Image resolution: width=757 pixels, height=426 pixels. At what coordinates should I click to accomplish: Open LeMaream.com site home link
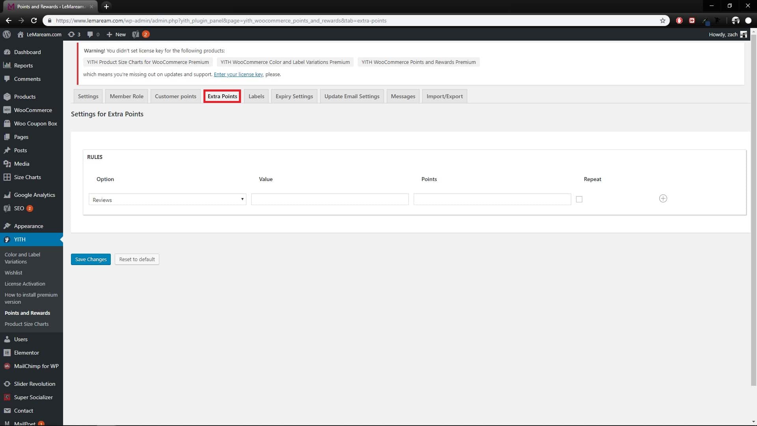(39, 34)
